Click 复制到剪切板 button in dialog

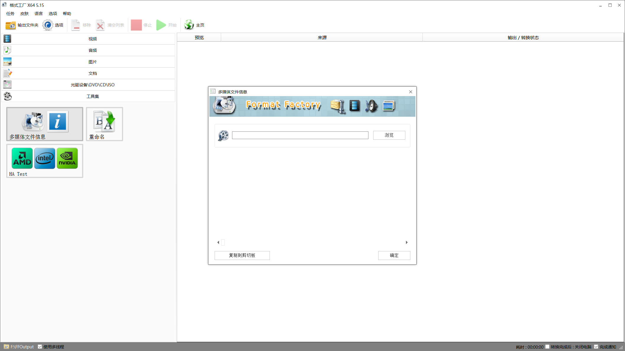coord(242,256)
